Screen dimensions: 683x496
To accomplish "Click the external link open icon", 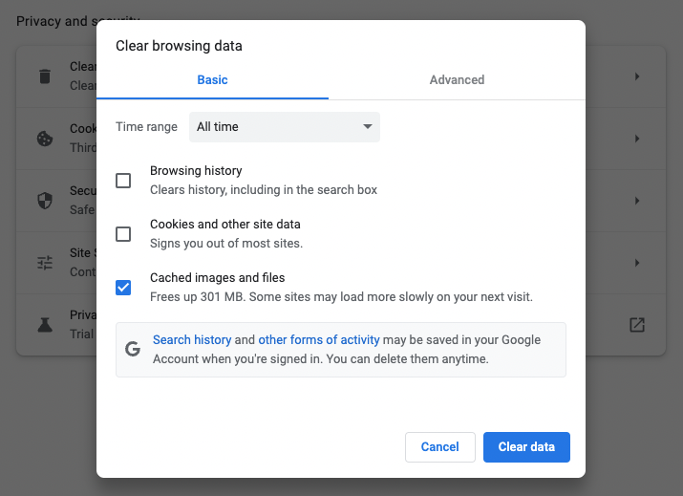I will click(x=637, y=325).
